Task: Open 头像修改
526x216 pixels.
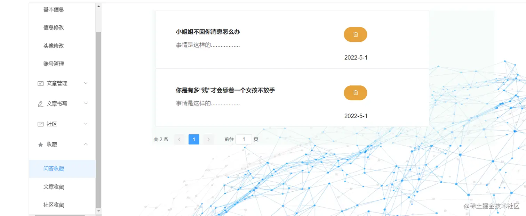Action: coord(53,45)
